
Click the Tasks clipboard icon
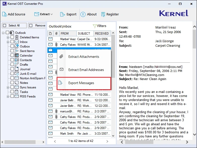click(x=17, y=92)
